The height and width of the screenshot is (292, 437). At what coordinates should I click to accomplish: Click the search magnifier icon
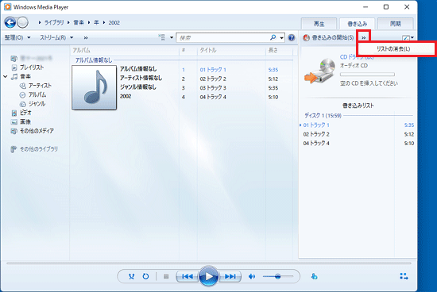(x=273, y=37)
